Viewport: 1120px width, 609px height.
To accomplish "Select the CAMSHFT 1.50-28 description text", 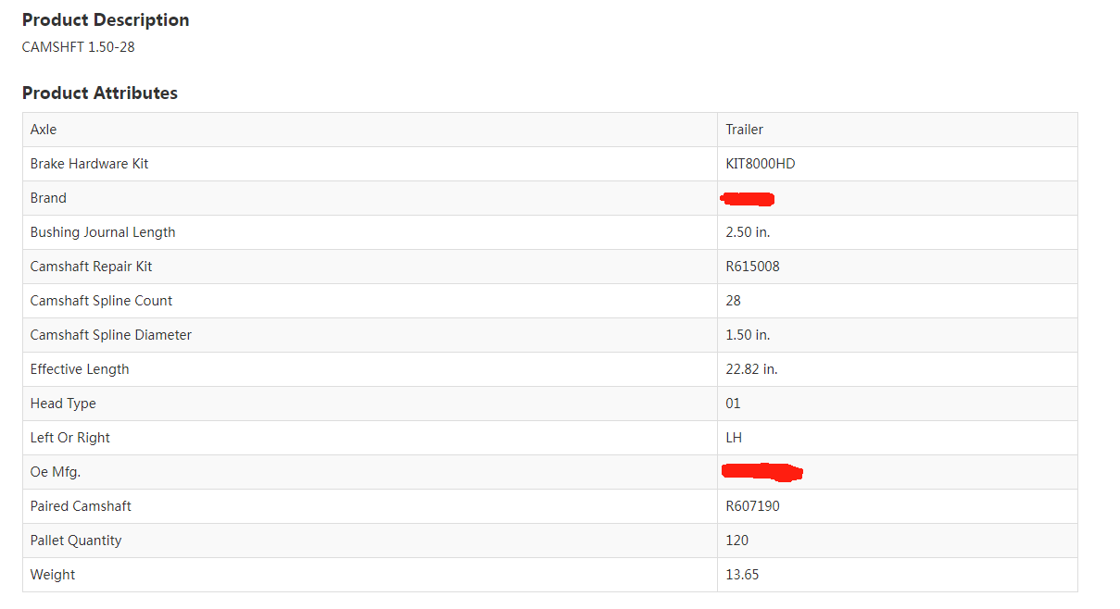I will pos(78,46).
